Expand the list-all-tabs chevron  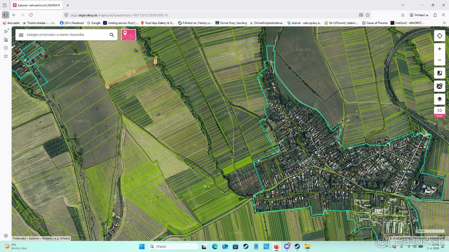pyautogui.click(x=403, y=5)
